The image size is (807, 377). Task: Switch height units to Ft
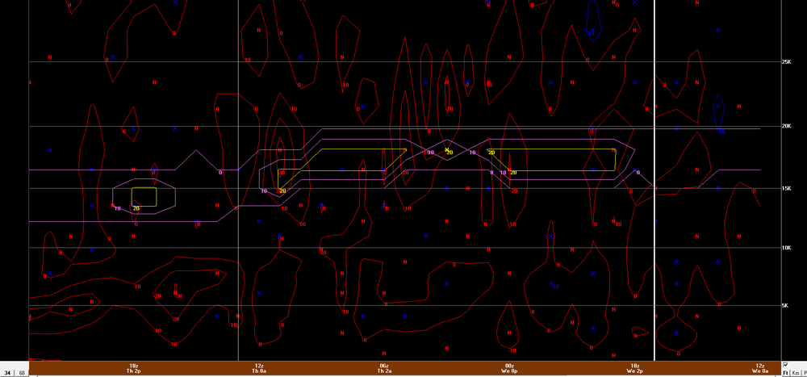click(786, 372)
